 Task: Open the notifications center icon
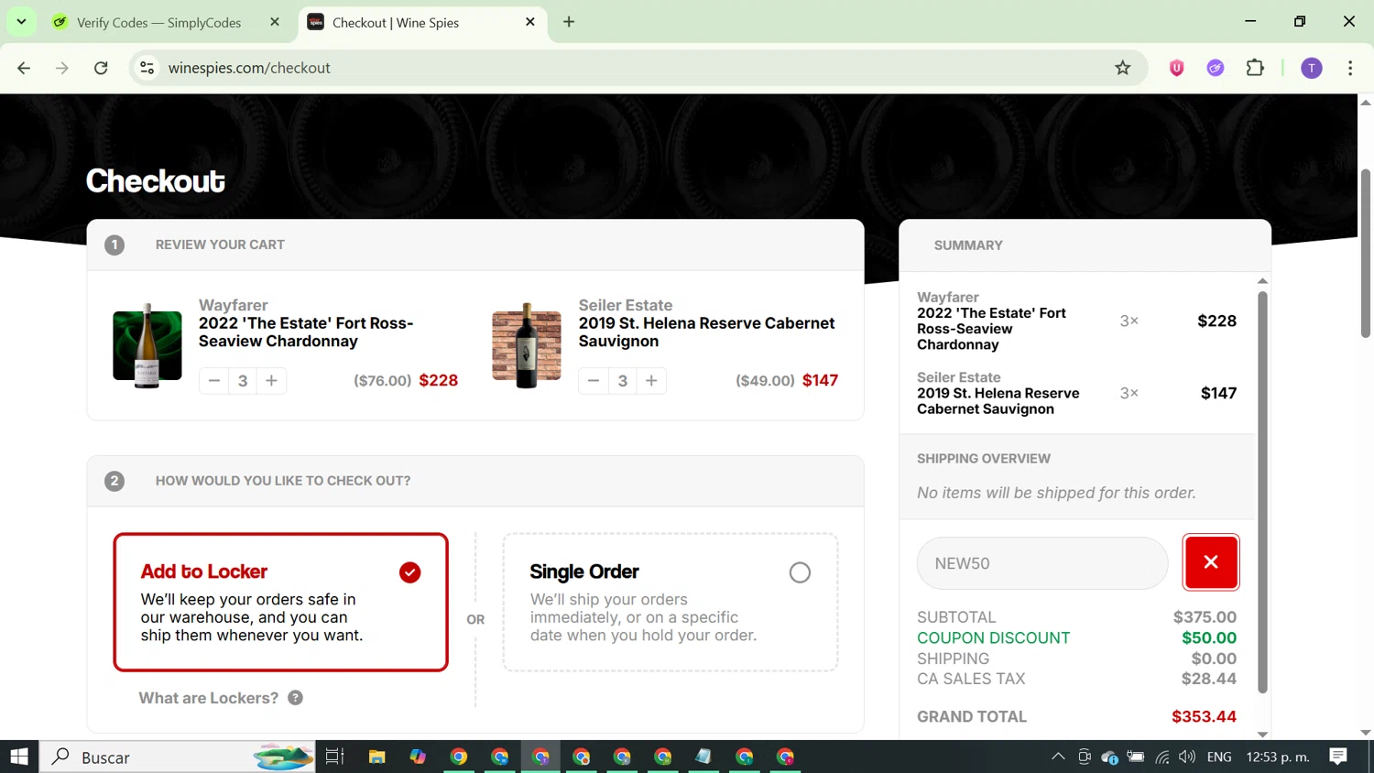click(1338, 757)
